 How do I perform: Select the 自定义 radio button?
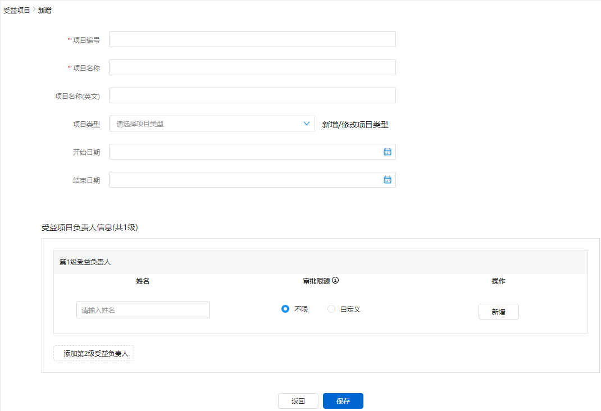pos(331,309)
